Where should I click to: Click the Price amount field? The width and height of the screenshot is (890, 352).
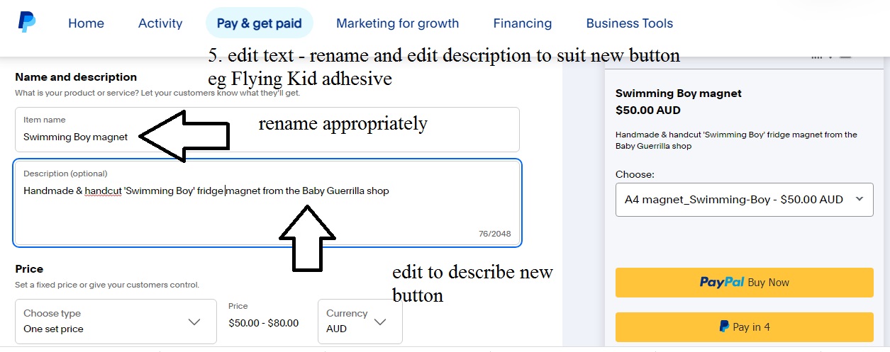265,323
